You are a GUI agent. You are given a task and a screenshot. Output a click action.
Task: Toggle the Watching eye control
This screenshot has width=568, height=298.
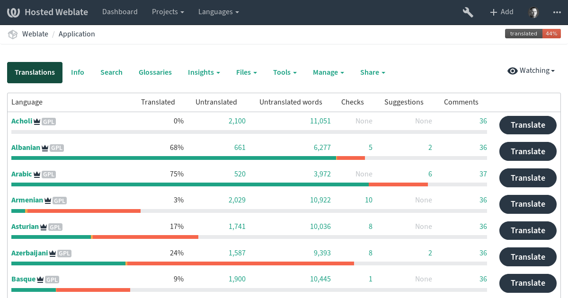[x=531, y=71]
